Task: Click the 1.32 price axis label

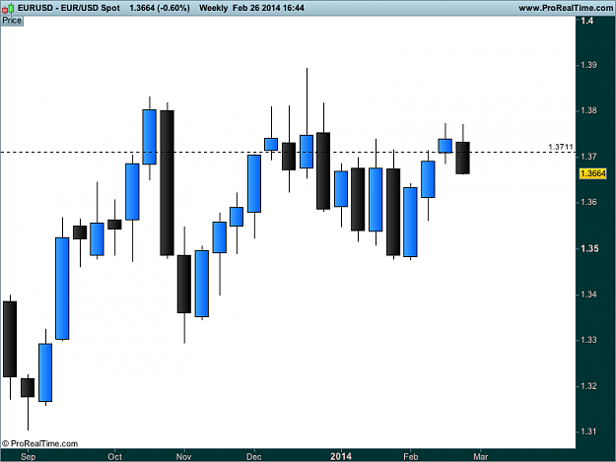Action: [588, 386]
